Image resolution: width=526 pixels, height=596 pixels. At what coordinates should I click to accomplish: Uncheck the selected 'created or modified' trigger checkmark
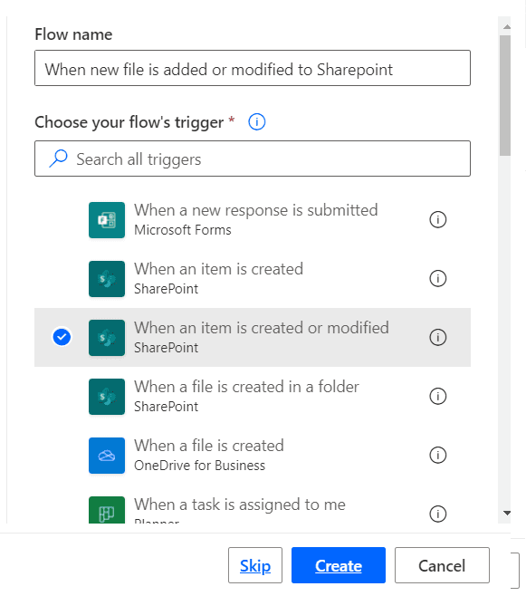62,337
